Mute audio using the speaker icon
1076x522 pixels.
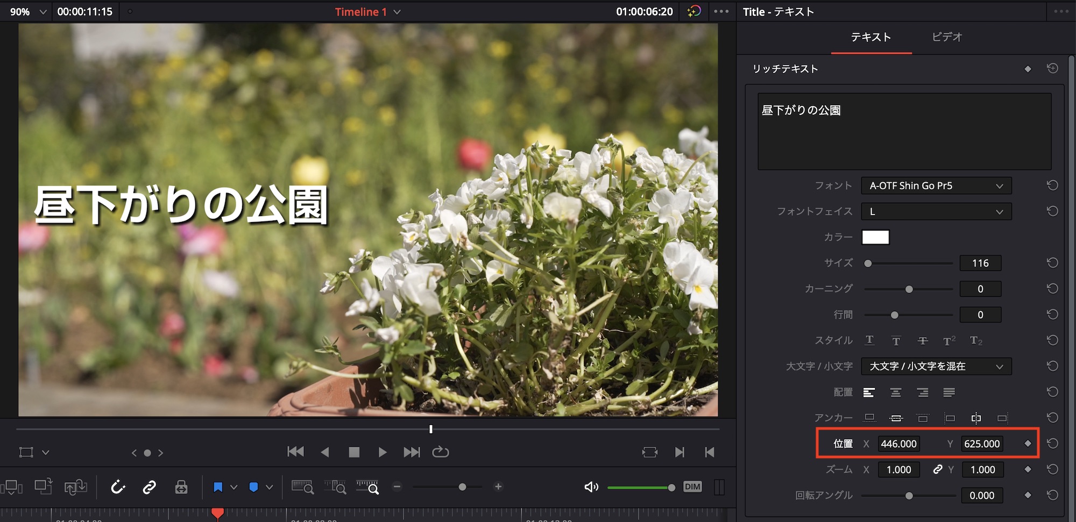click(x=591, y=487)
